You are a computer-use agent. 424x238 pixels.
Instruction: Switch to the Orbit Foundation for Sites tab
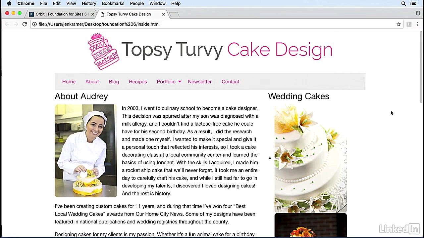pos(61,14)
